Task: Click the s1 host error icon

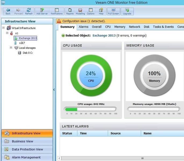Action: coord(11,33)
